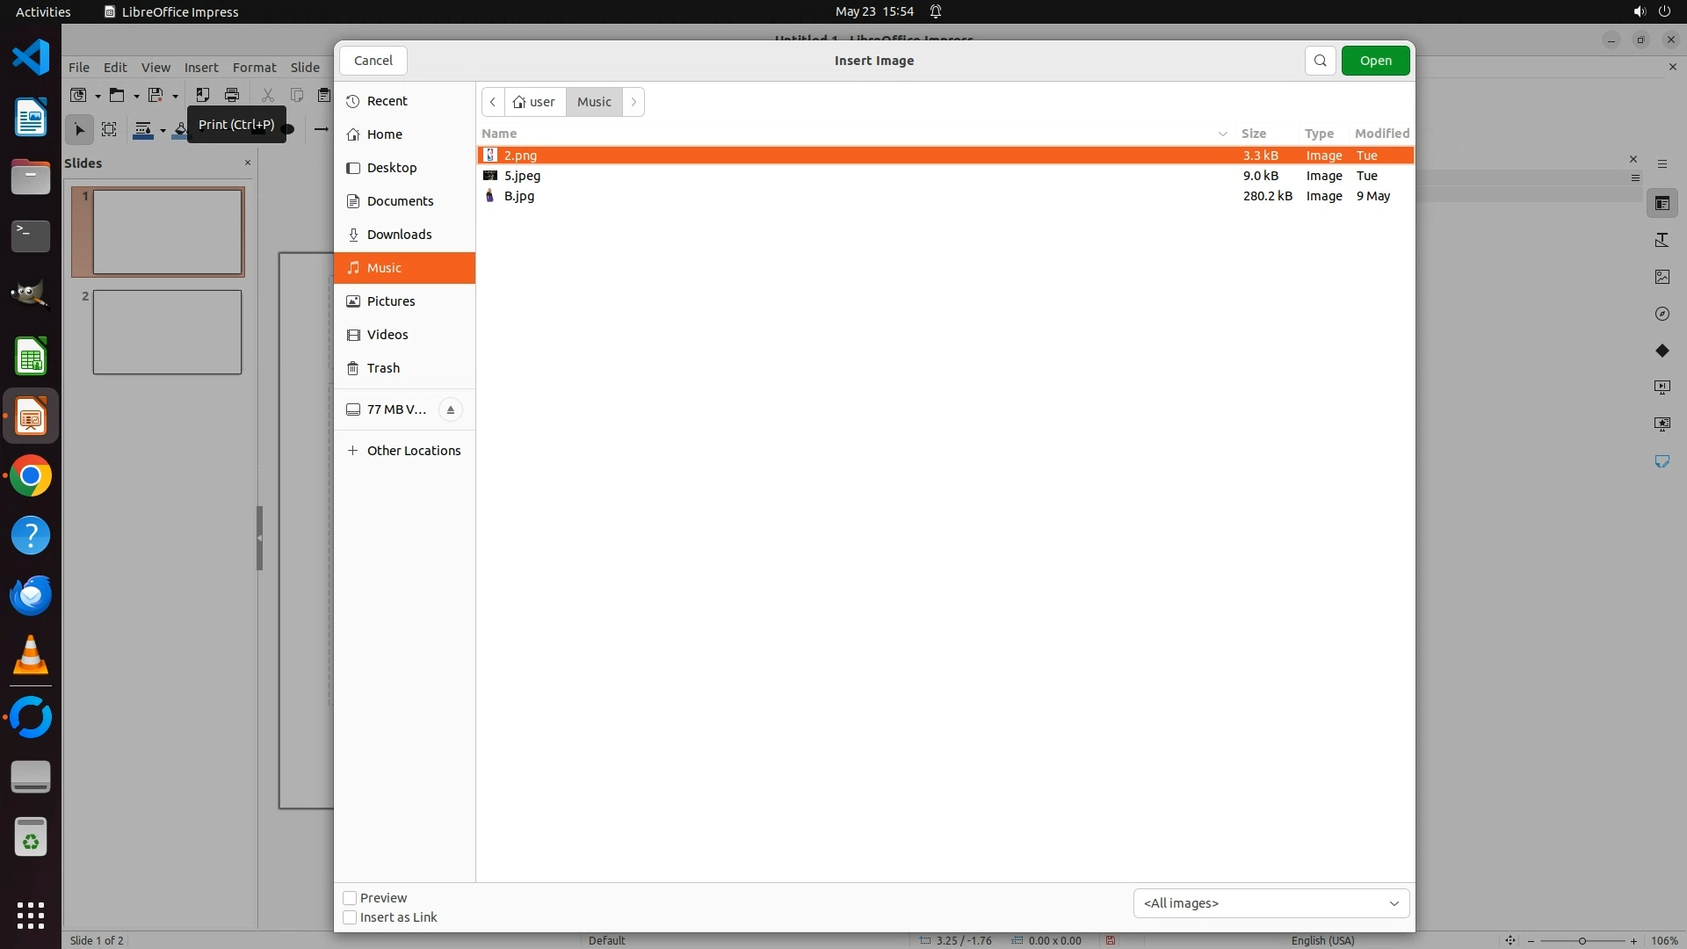
Task: Select the B.jpg file
Action: click(x=519, y=196)
